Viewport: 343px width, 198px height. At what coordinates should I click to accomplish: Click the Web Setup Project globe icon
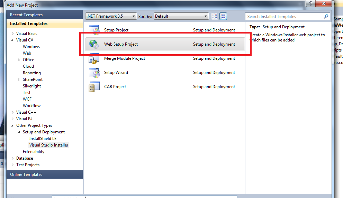[x=94, y=44]
